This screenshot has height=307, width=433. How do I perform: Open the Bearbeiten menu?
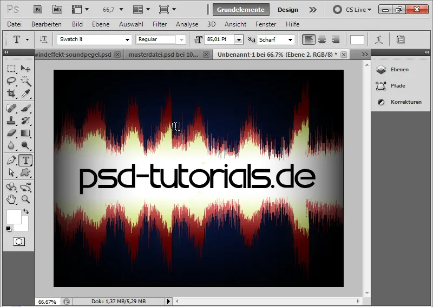[47, 24]
